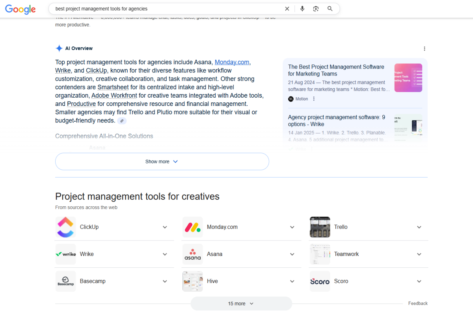Open Best Project Management Software article thumbnail

[x=408, y=78]
